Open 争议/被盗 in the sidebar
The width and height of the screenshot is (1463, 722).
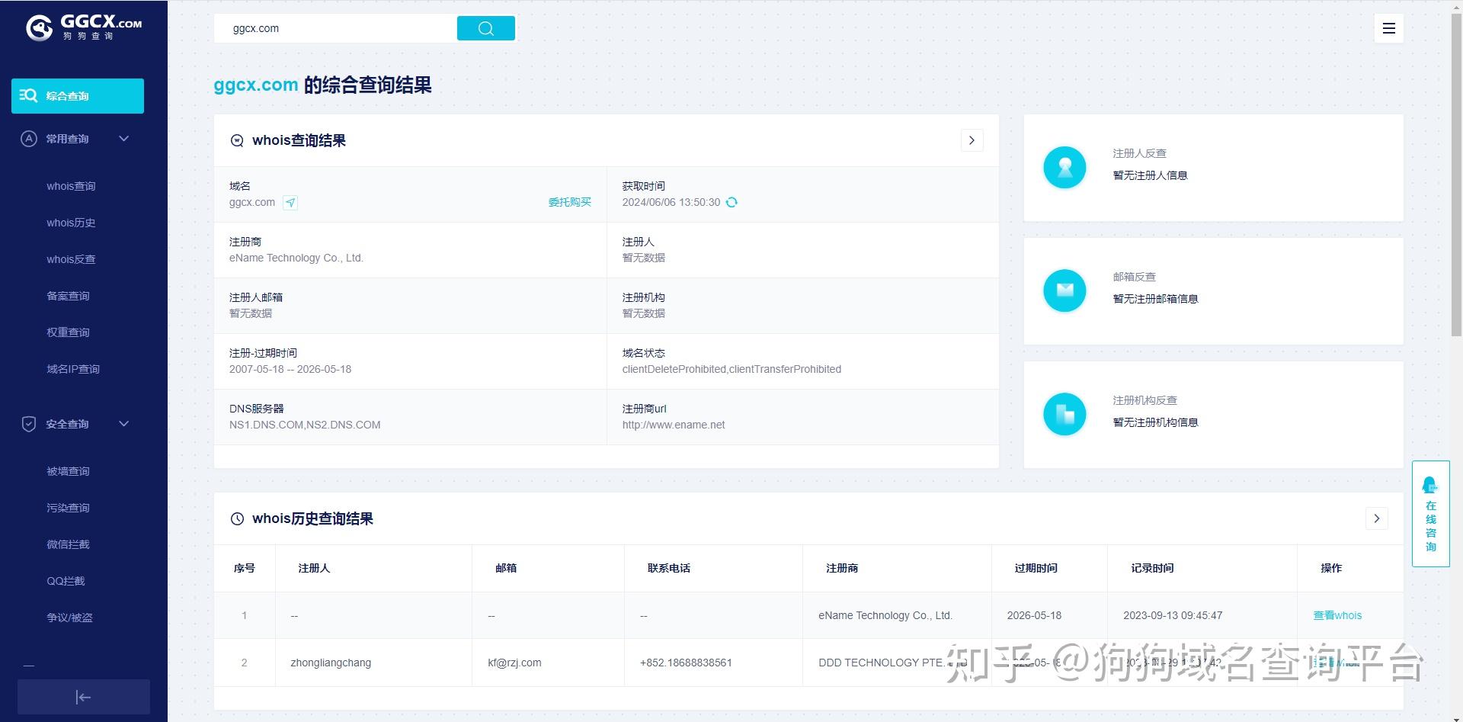point(69,618)
